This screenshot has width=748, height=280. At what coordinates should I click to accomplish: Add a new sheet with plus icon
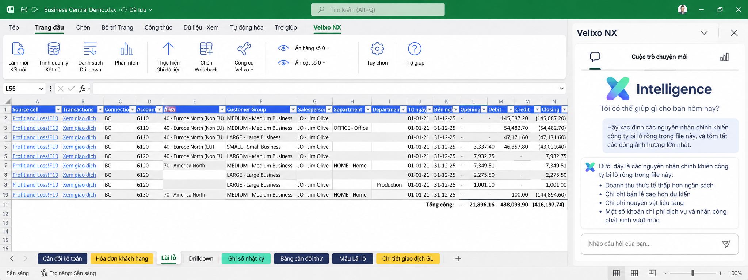[458, 258]
